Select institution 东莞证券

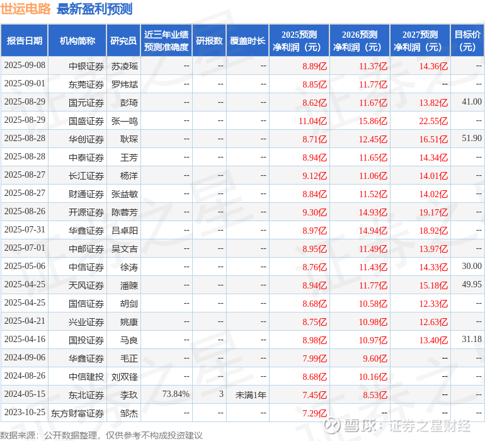[x=86, y=84]
